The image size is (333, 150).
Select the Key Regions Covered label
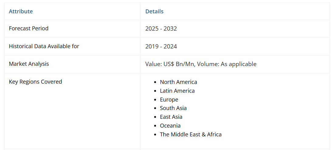(35, 82)
